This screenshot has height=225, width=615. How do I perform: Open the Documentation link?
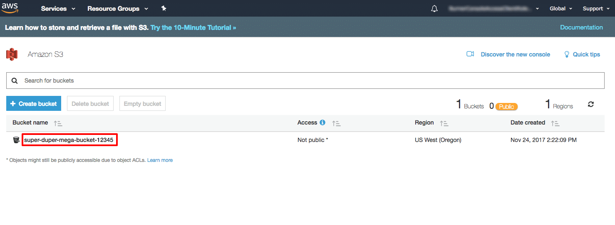point(581,27)
